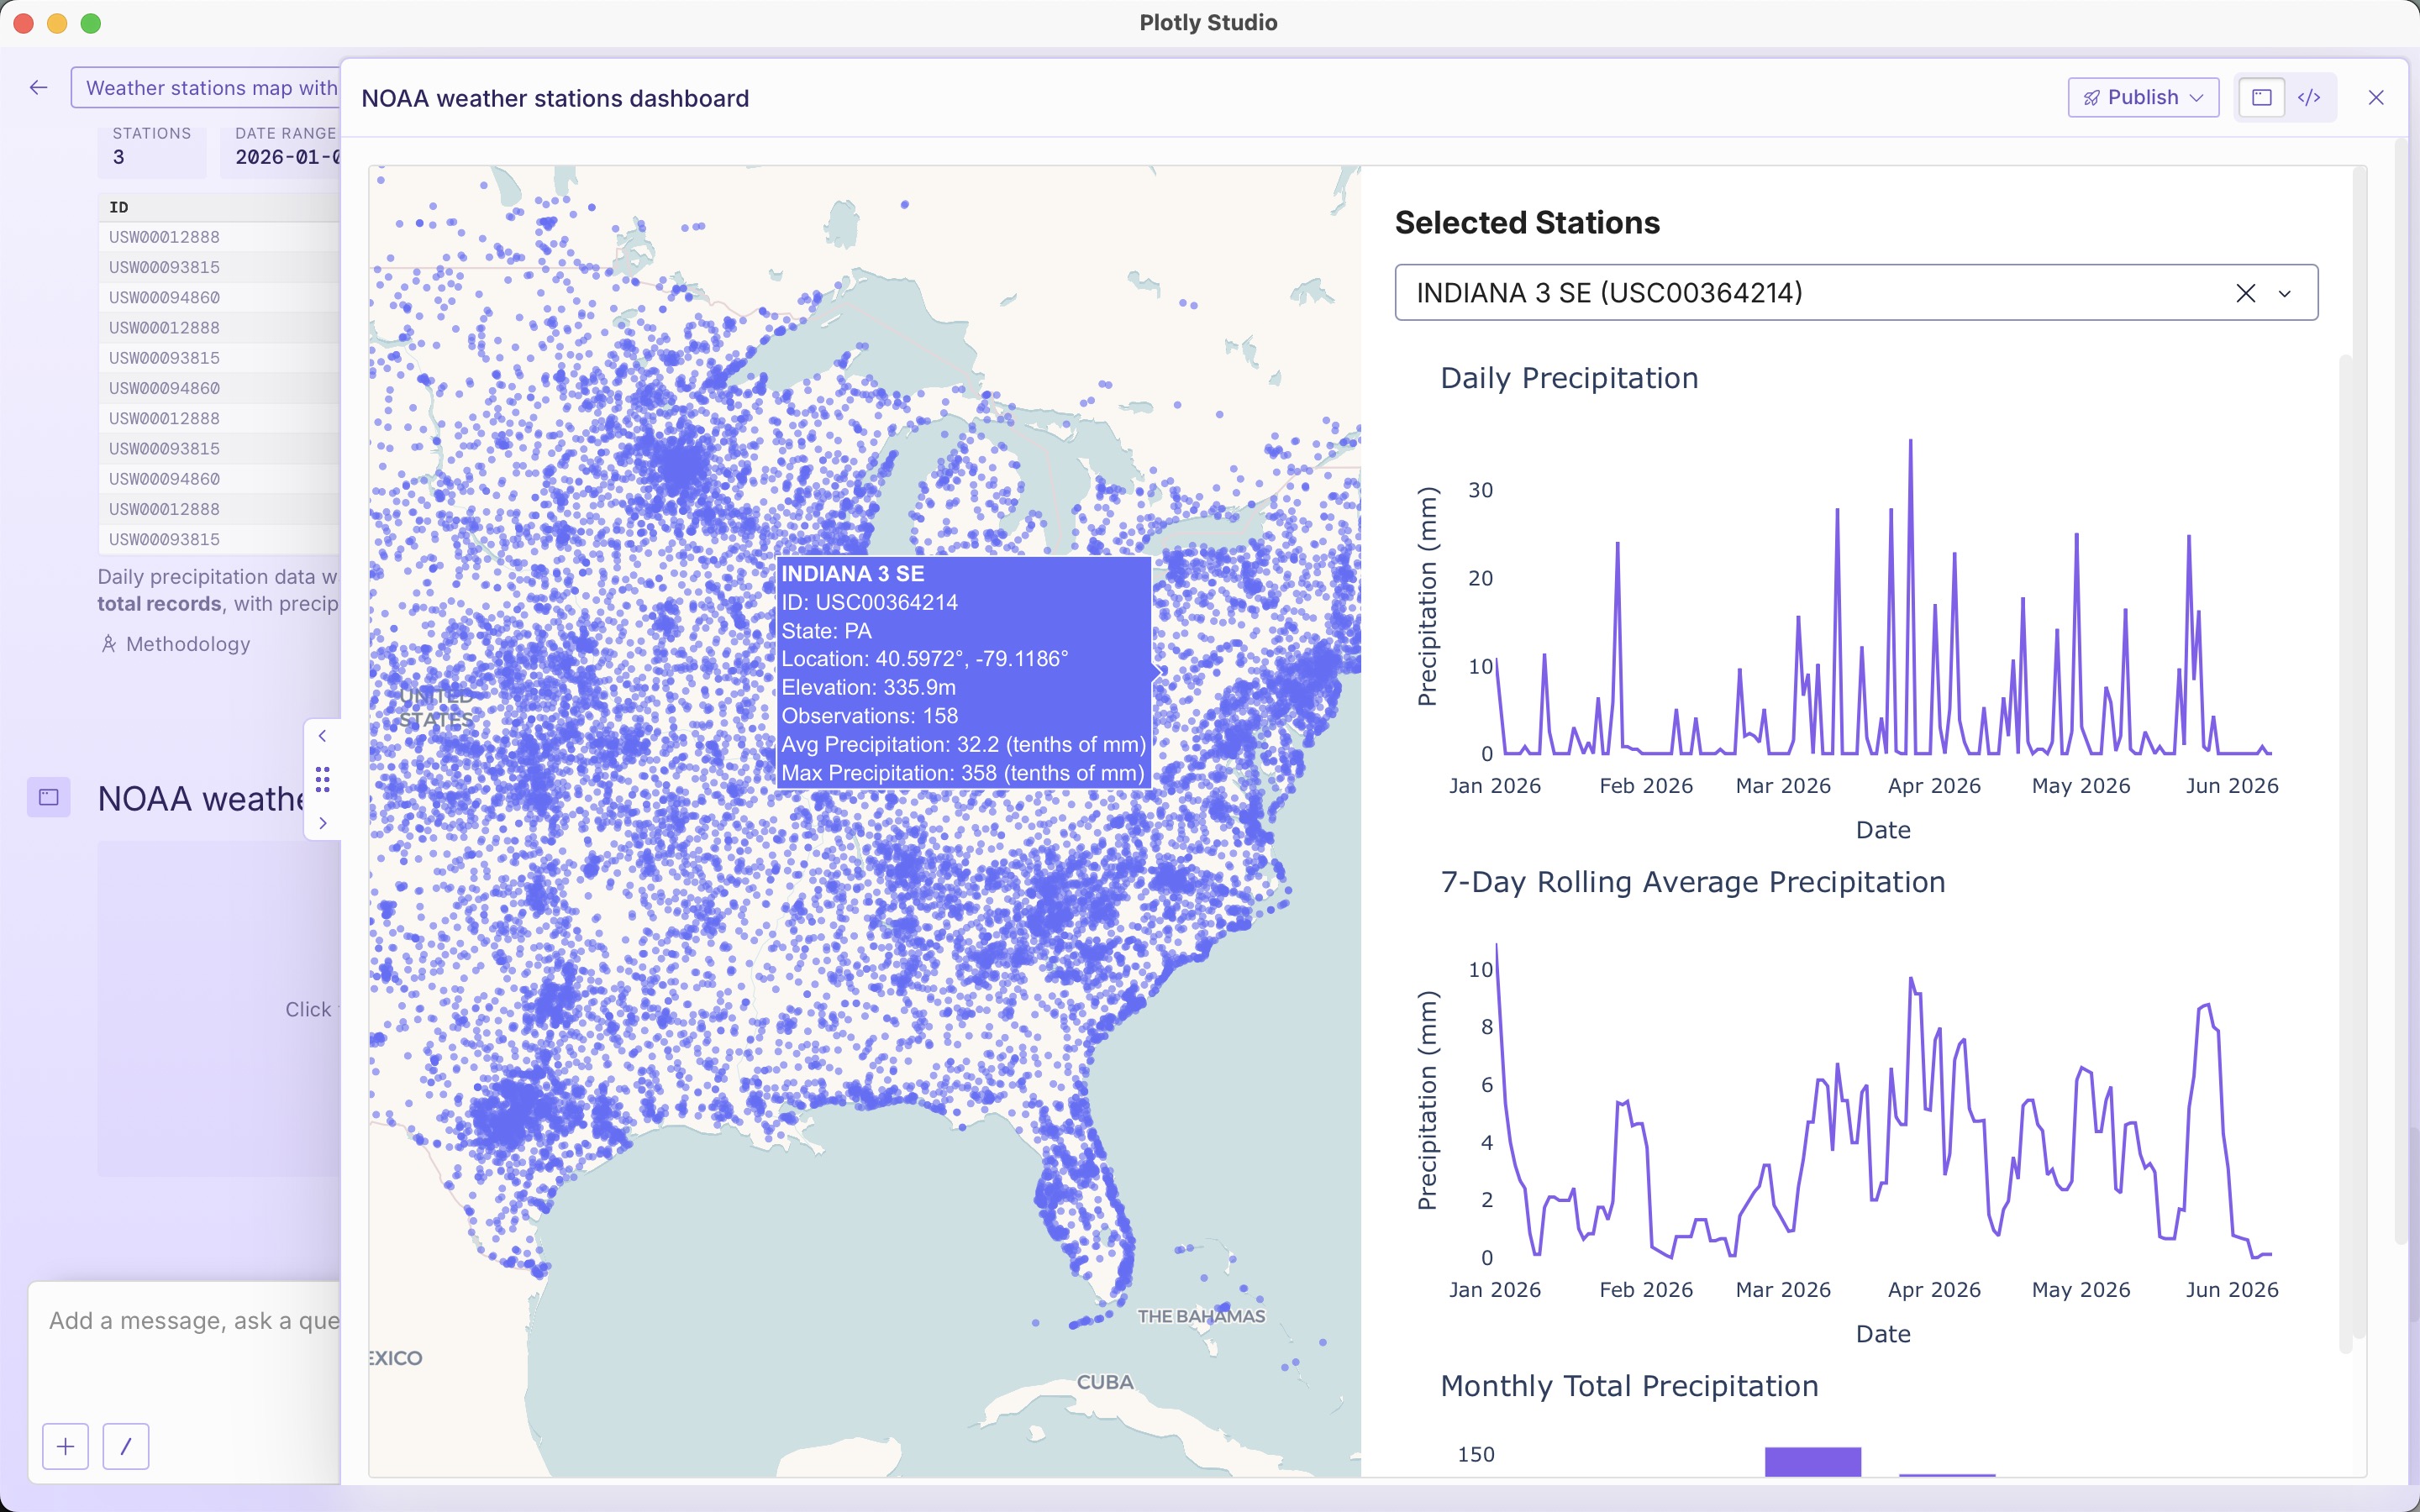Viewport: 2420px width, 1512px height.
Task: Click the app icon beside NOAA weather heading
Action: [x=49, y=797]
